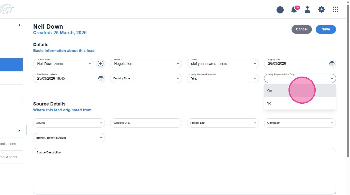Click 'Where this lead originated from' text
This screenshot has height=195, width=350.
62,110
